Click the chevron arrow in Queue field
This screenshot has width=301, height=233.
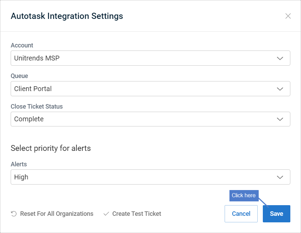280,89
